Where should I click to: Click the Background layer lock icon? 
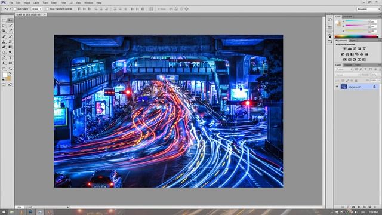[x=374, y=87]
